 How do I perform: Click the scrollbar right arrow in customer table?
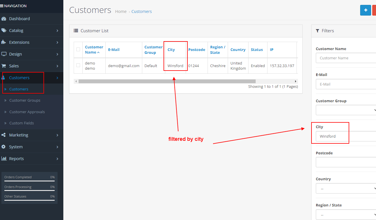295,81
